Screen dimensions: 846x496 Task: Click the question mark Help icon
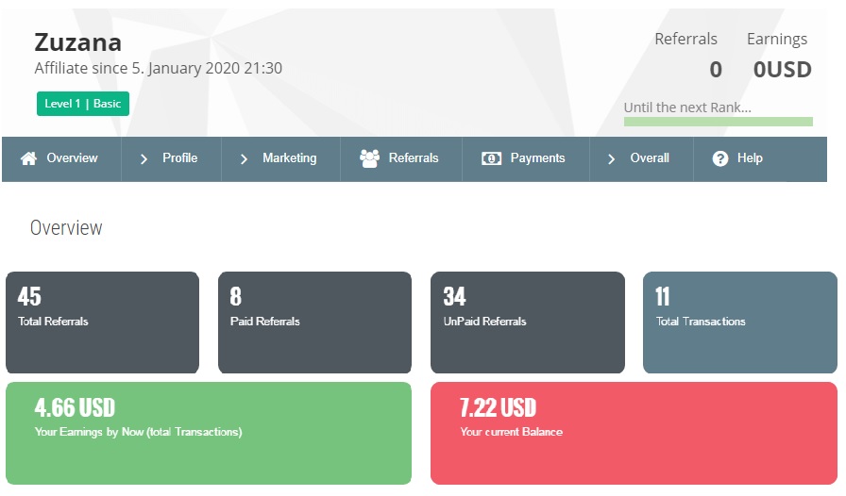[x=720, y=158]
